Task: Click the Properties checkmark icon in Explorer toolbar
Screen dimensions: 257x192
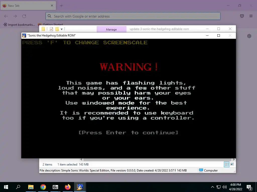Action: coord(51,29)
